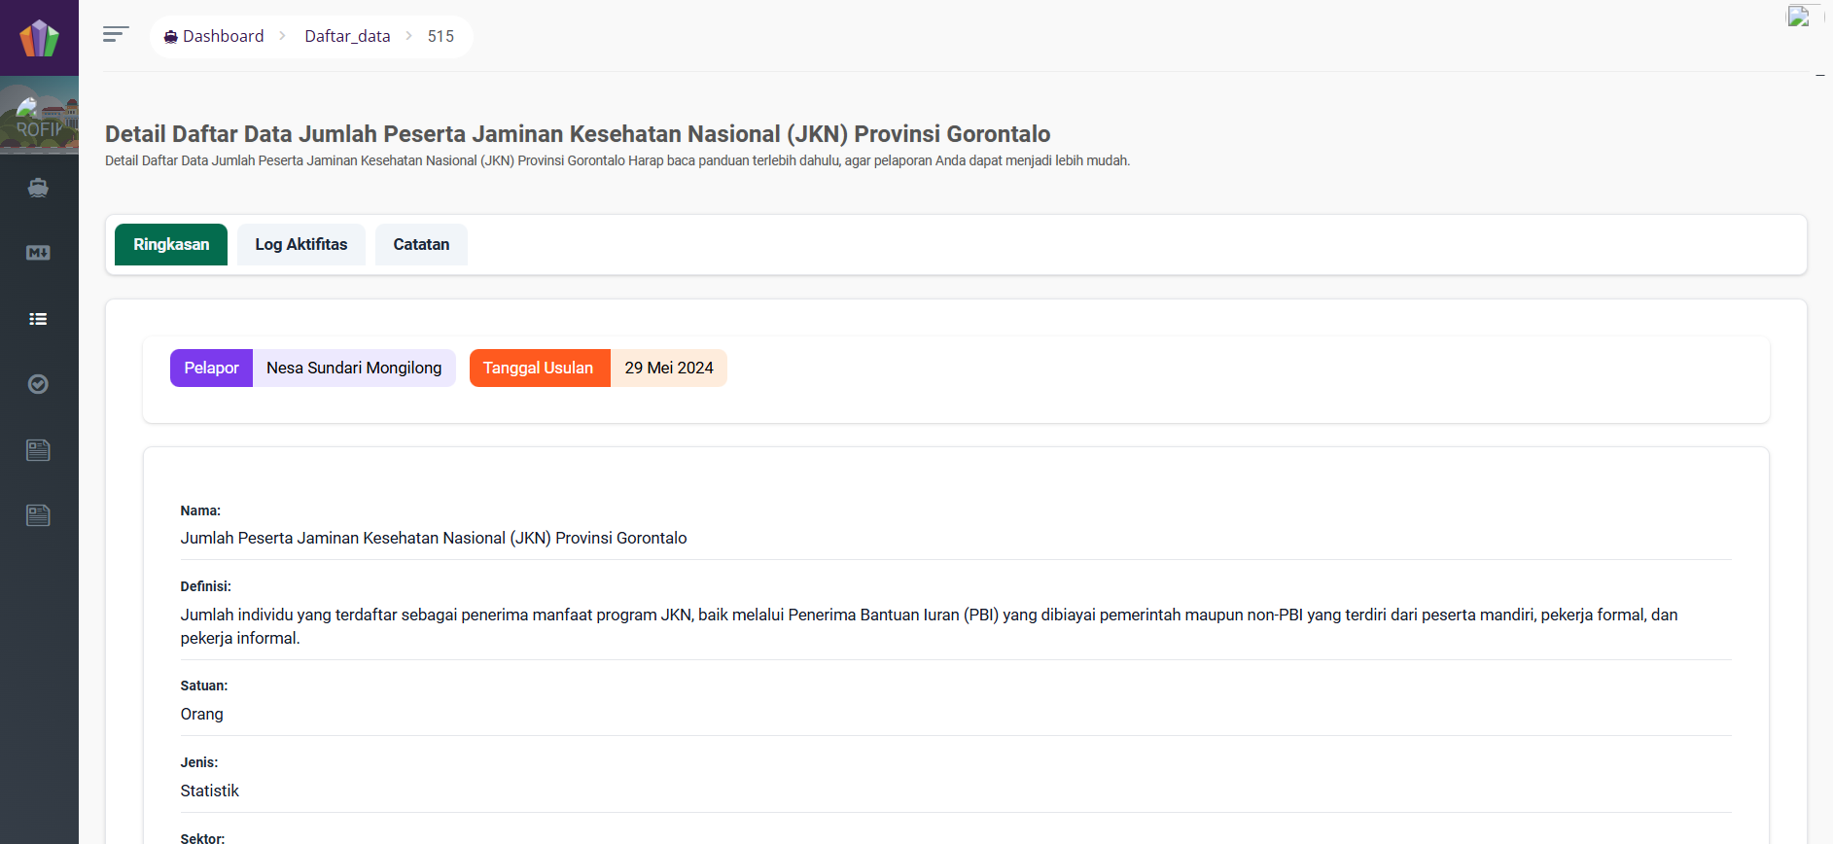Click breadcrumb item 515
1833x844 pixels.
(x=441, y=36)
